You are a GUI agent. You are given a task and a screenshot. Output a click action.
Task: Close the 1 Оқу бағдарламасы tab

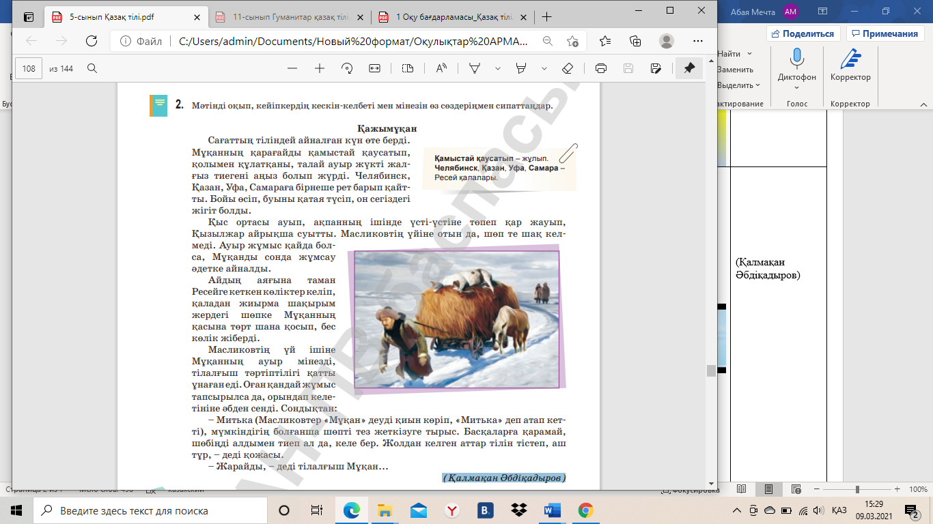click(525, 17)
